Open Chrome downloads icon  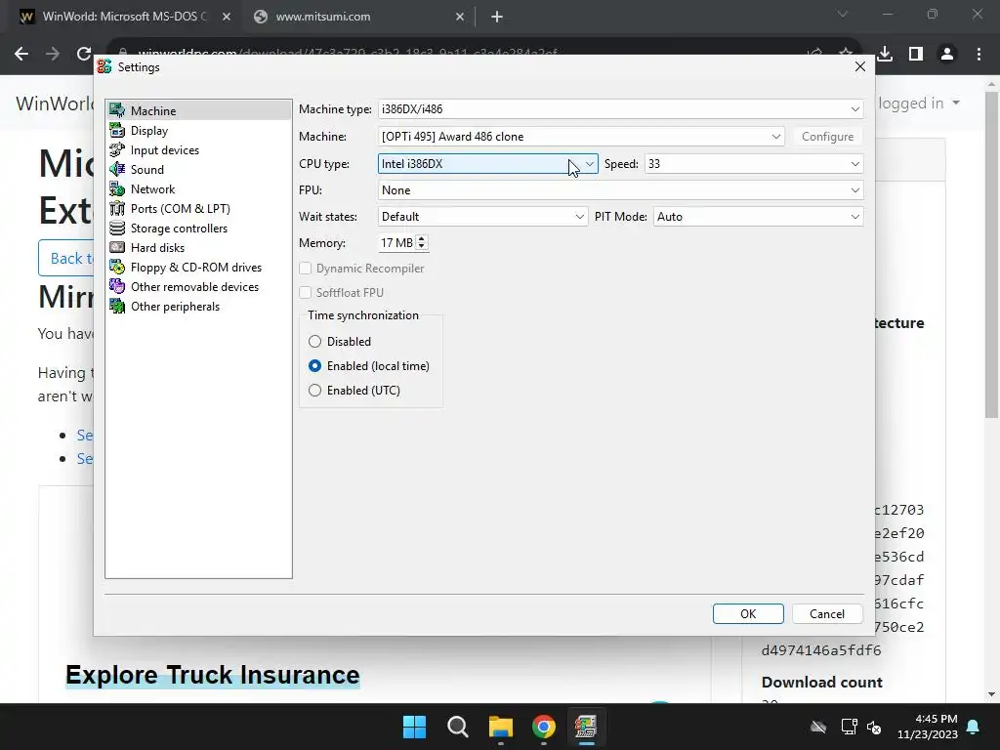(885, 55)
